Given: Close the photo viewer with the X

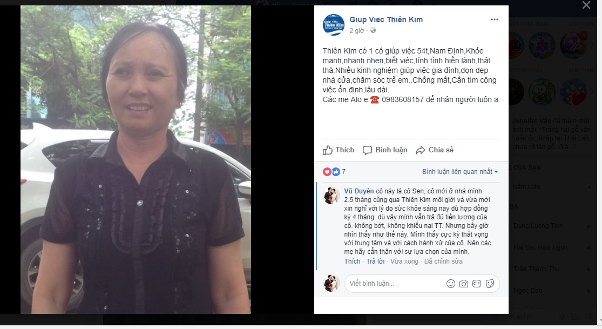Looking at the screenshot, I should point(586,5).
